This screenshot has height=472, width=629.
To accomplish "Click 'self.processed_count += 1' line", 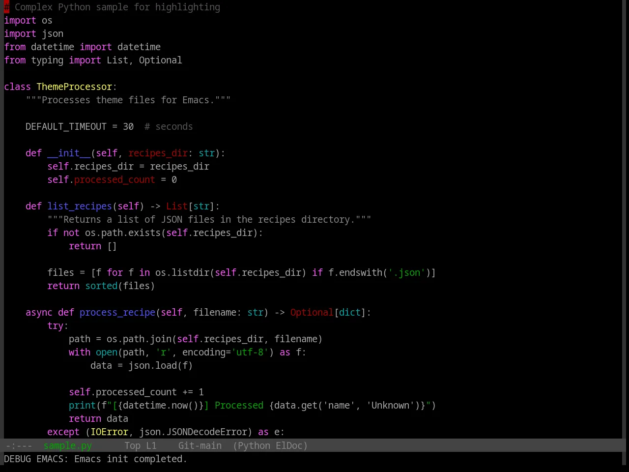I will pos(136,392).
